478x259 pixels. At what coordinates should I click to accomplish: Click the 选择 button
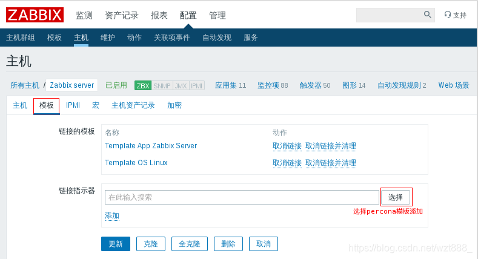pyautogui.click(x=396, y=197)
